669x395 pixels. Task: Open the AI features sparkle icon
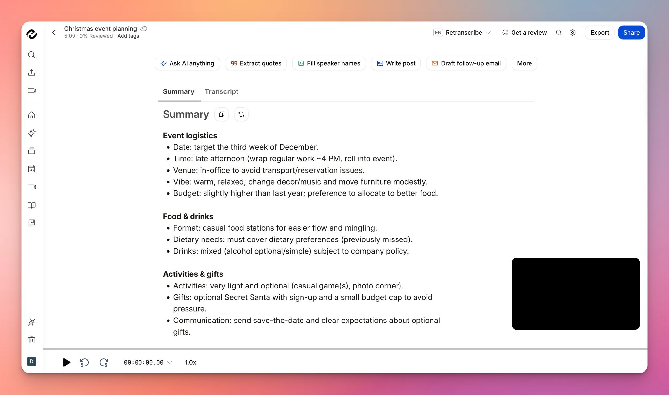[x=31, y=133]
